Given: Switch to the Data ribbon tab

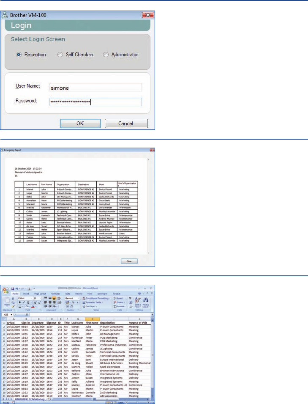Looking at the screenshot, I should (x=68, y=294).
